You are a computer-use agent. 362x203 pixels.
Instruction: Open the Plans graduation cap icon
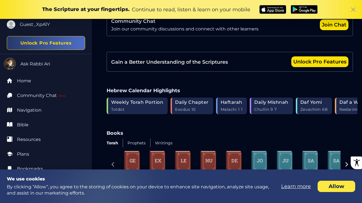point(10,154)
